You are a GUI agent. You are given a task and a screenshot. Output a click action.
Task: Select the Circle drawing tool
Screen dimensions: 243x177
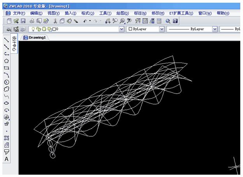click(x=6, y=82)
